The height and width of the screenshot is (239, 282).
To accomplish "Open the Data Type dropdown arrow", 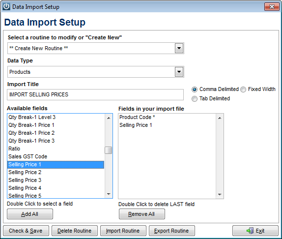I will (179, 72).
